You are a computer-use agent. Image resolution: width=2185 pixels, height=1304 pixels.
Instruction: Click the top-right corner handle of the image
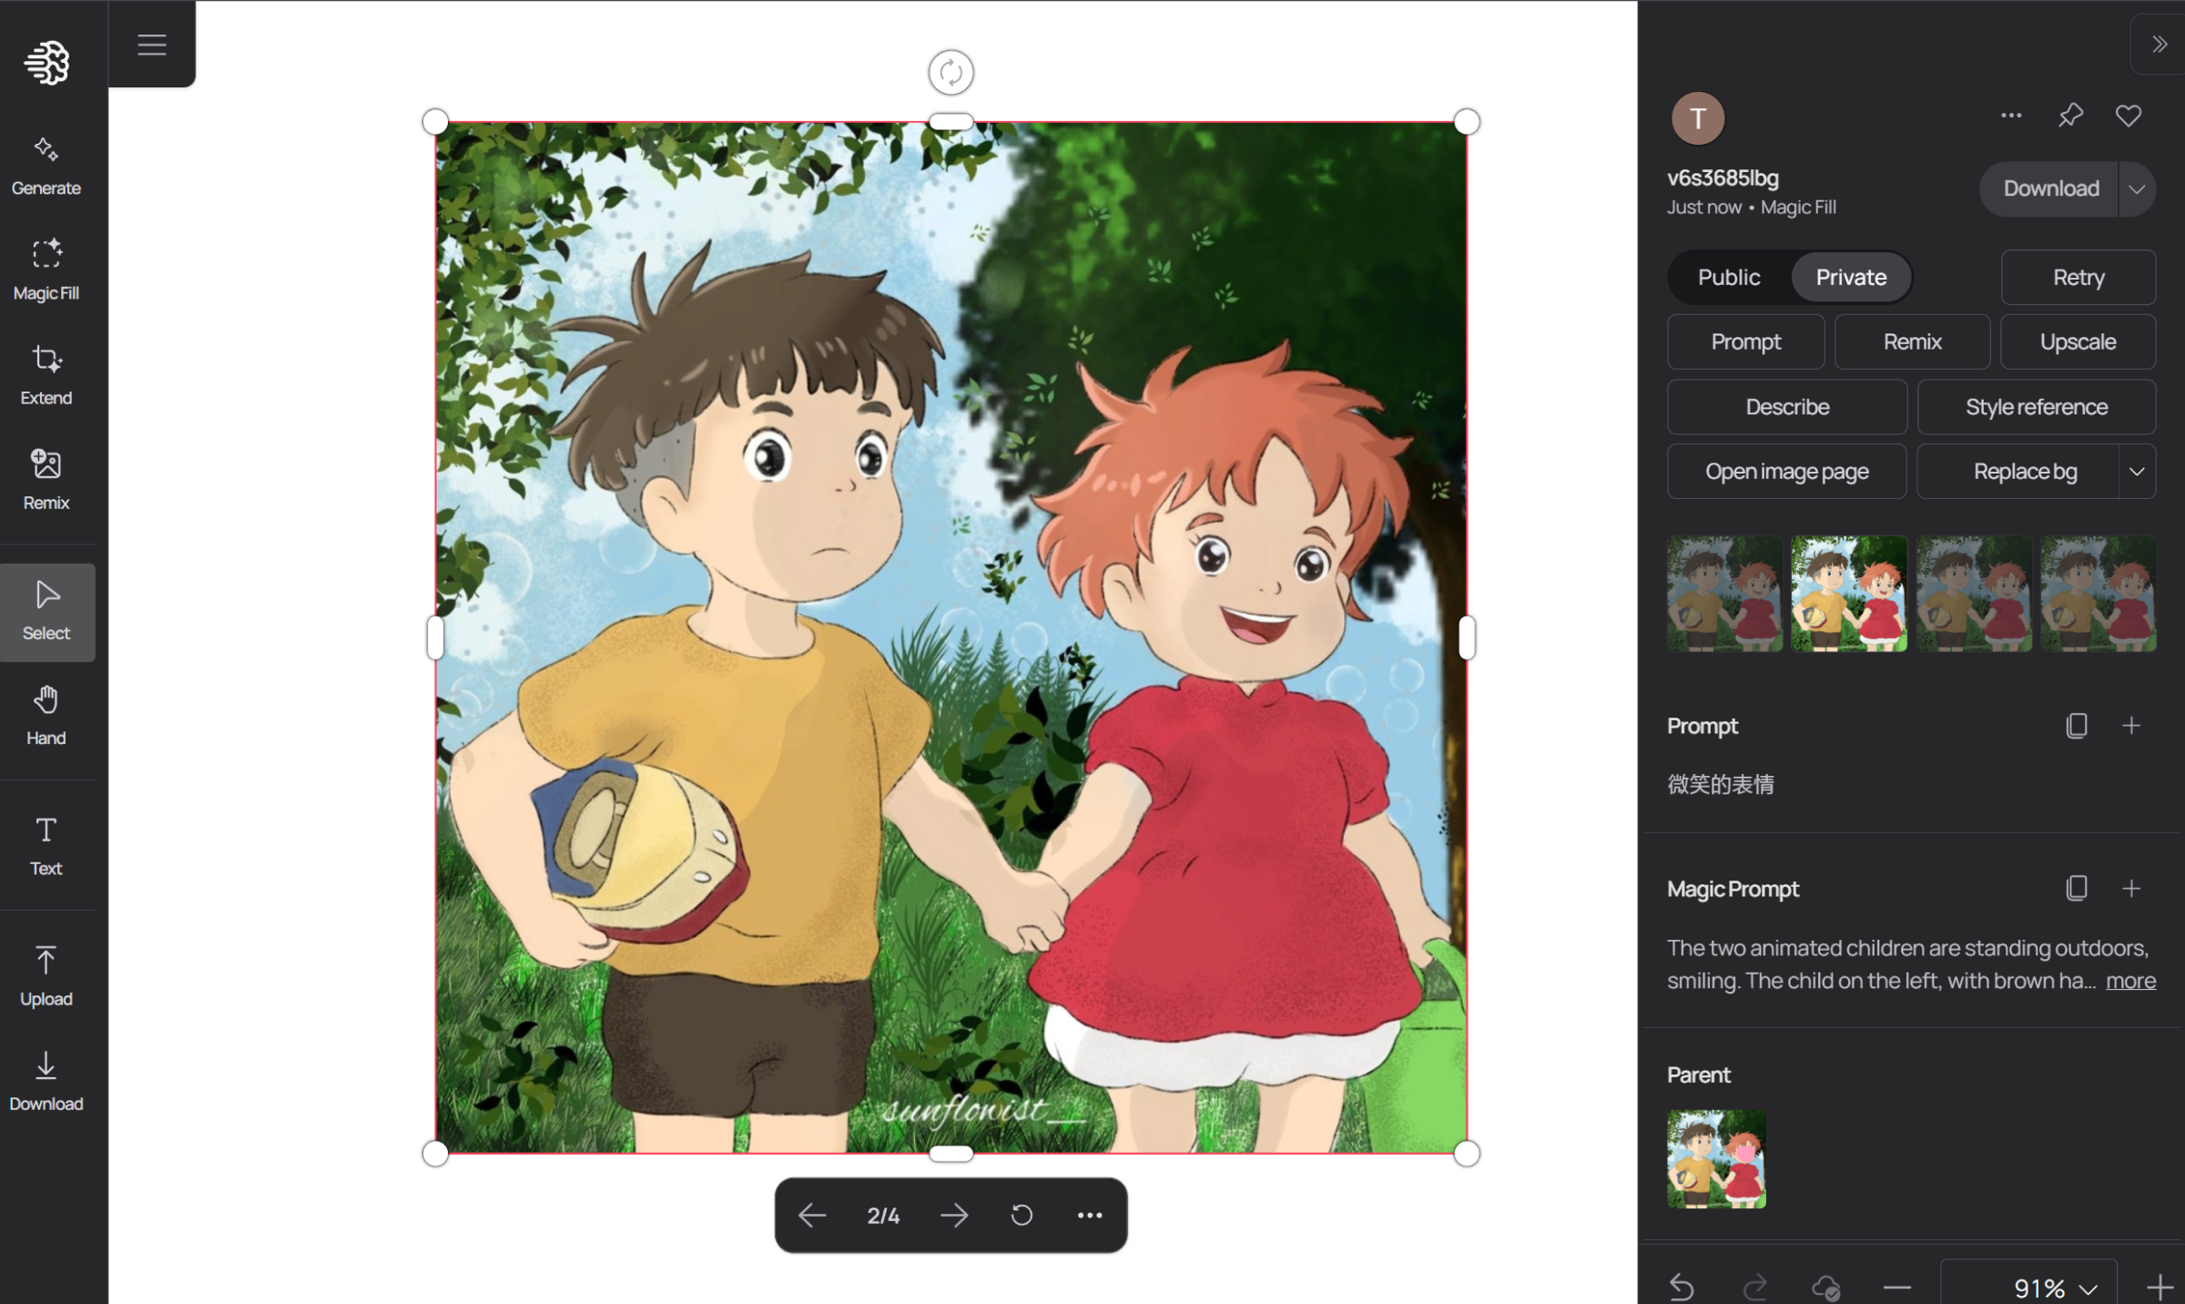click(1467, 121)
